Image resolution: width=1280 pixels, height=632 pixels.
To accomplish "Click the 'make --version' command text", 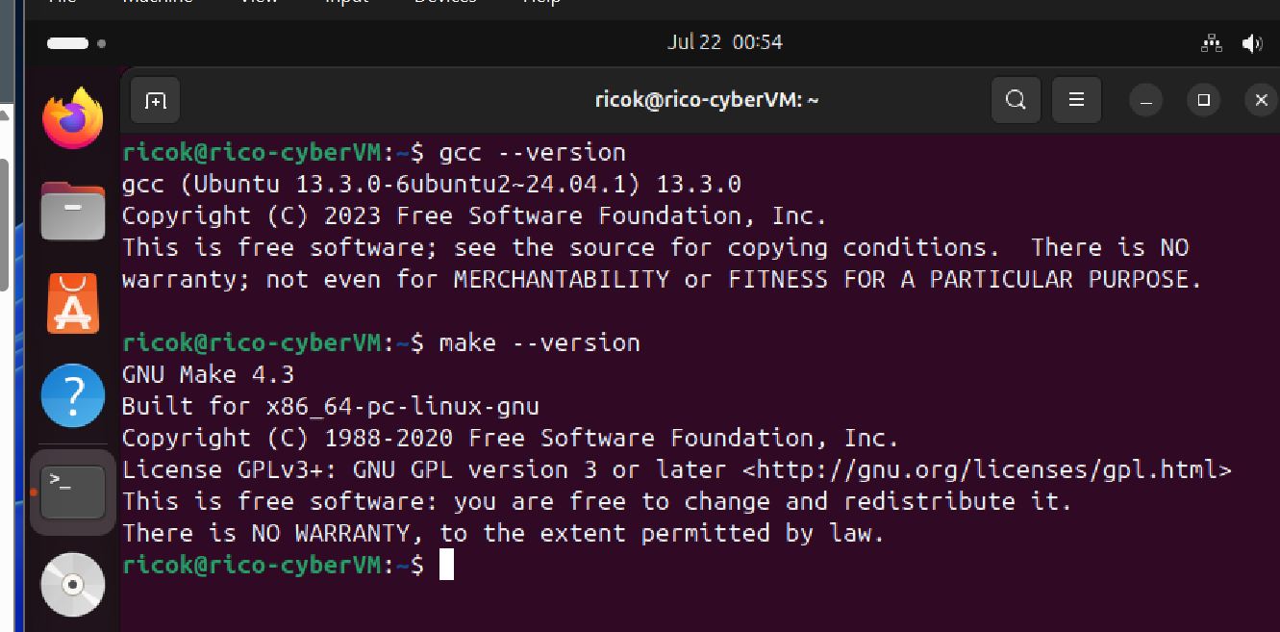I will click(x=540, y=343).
